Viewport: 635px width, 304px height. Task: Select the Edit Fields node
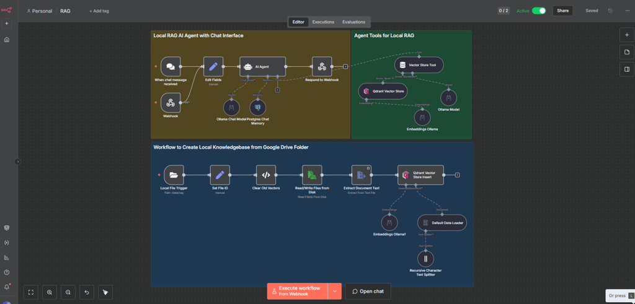pos(213,66)
